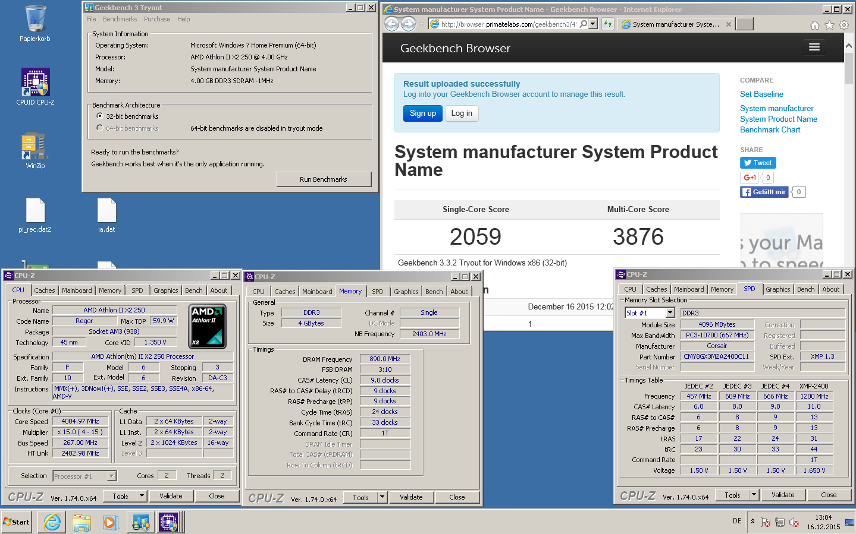Screen dimensions: 856x534
Task: Open Bench tab in right CPU-Z window
Action: click(x=806, y=289)
